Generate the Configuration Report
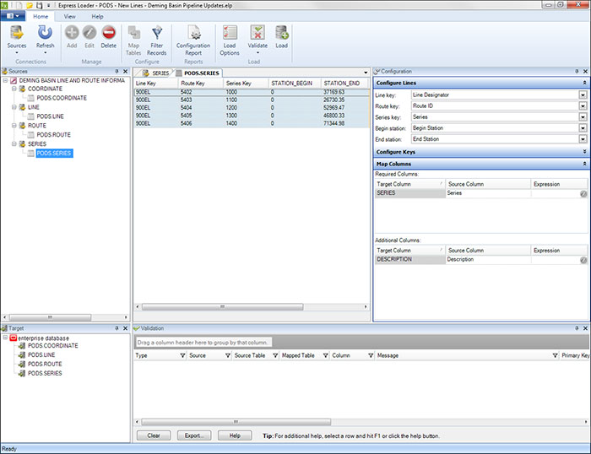Image resolution: width=591 pixels, height=454 pixels. click(193, 41)
